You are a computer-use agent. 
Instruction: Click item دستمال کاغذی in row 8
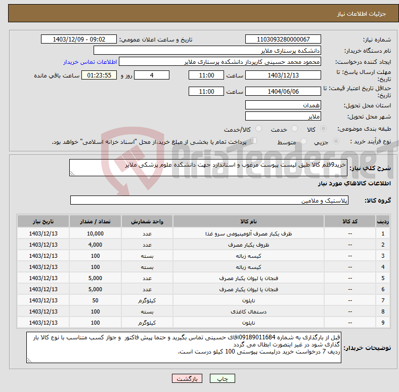(248, 311)
